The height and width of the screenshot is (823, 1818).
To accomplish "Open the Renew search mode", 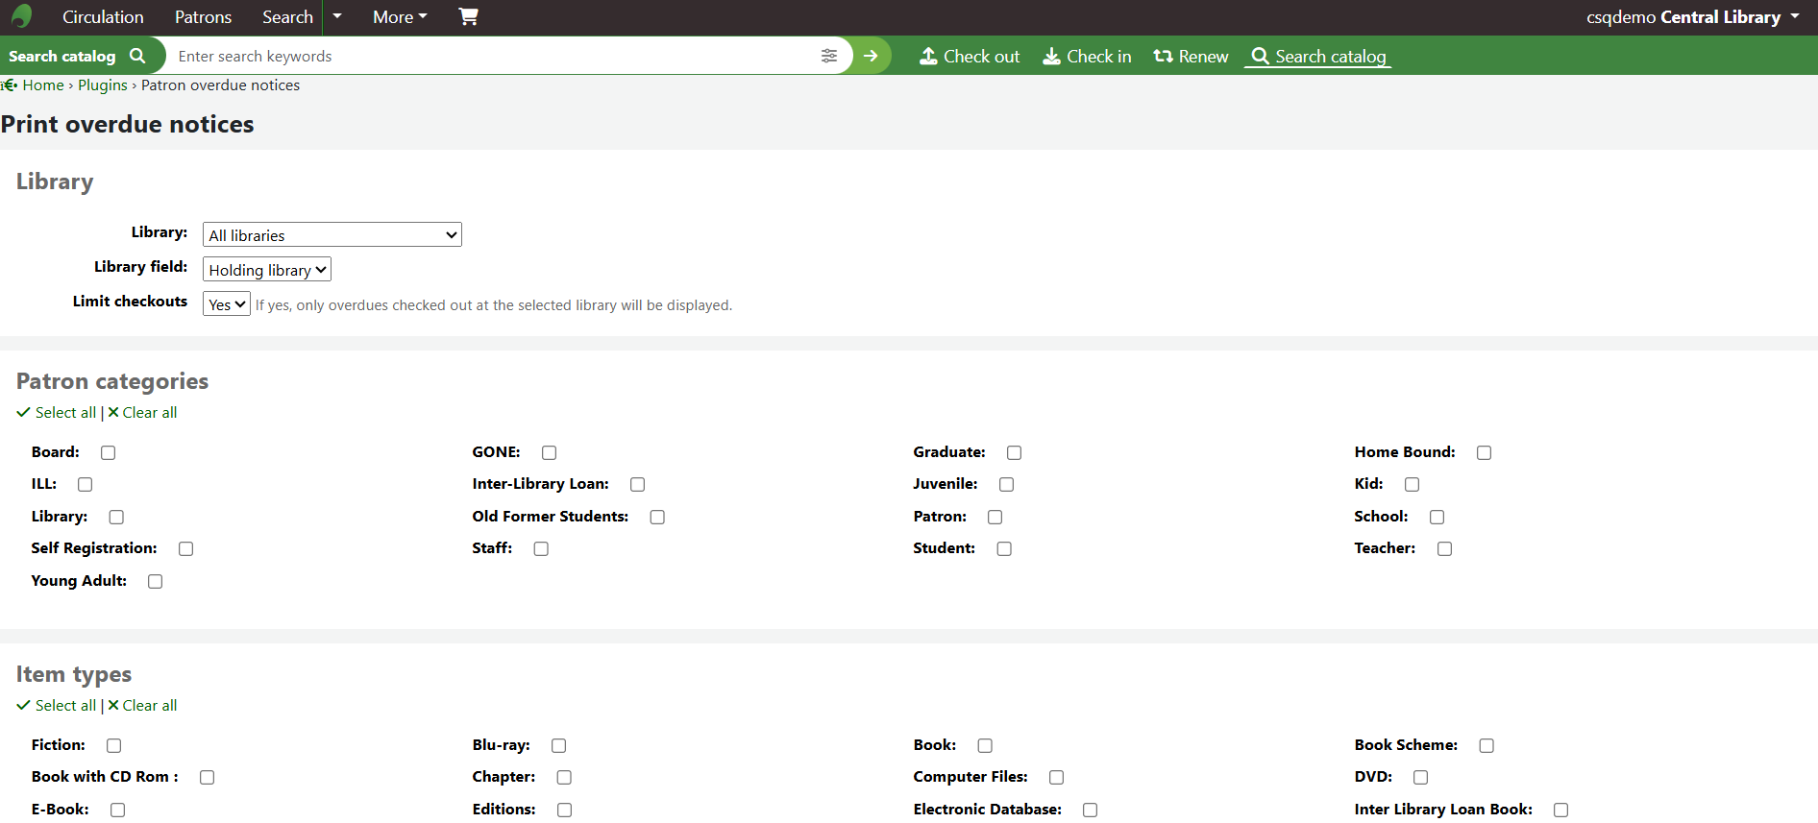I will 1191,57.
